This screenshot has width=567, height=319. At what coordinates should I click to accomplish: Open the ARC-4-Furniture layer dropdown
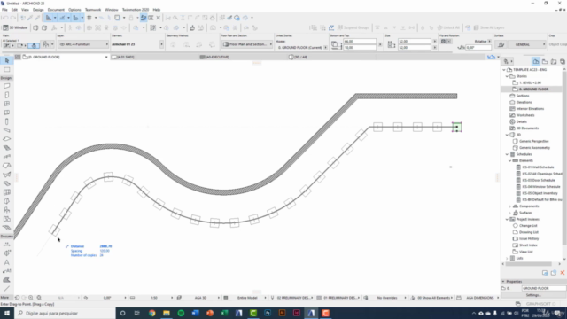click(83, 44)
